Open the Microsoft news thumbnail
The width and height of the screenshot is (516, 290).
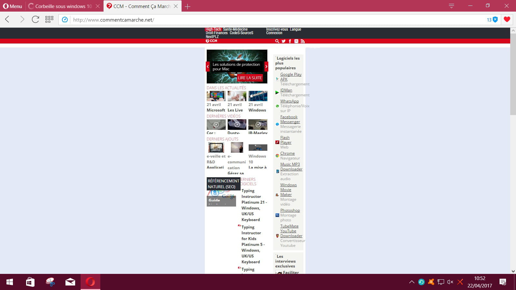pyautogui.click(x=216, y=96)
